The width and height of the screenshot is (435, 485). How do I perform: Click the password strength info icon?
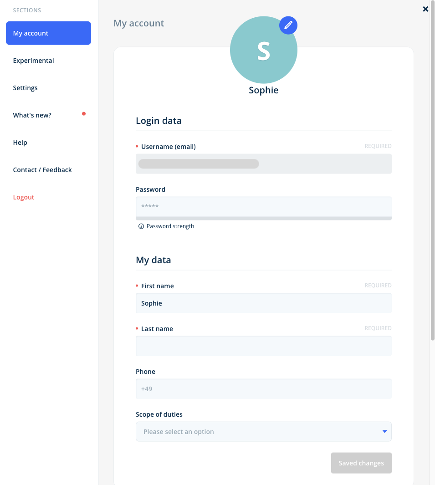pyautogui.click(x=141, y=226)
